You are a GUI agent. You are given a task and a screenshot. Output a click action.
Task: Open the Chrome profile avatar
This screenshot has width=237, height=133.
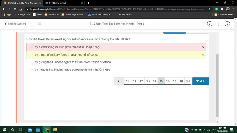coord(228,9)
